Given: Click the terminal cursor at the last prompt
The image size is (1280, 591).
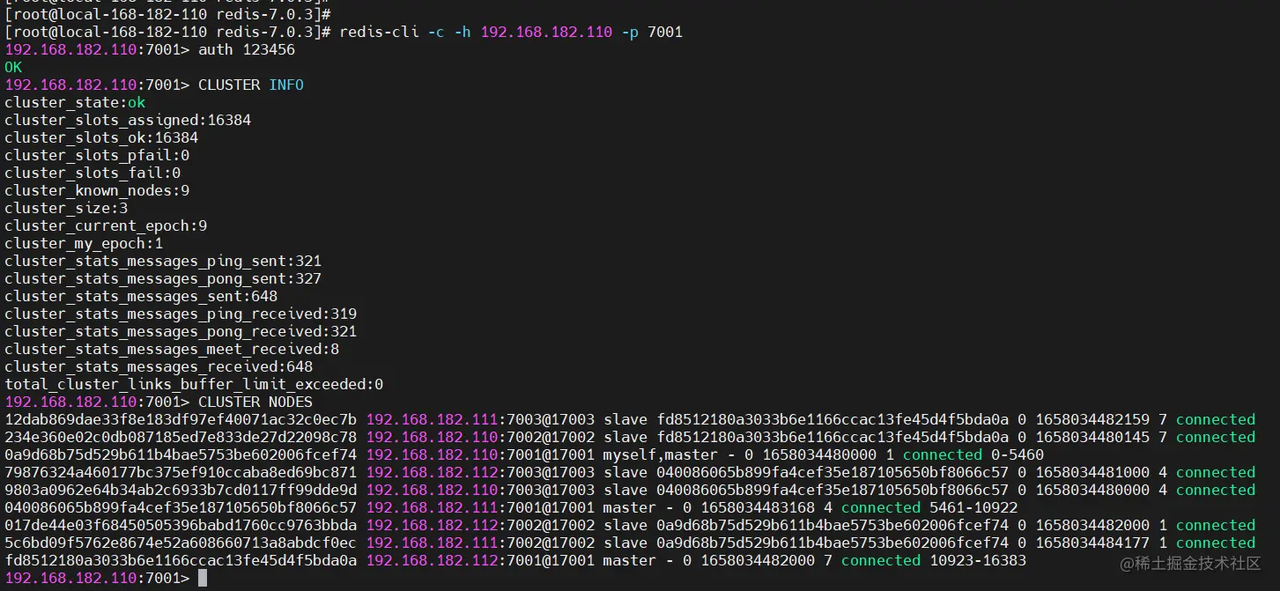Looking at the screenshot, I should click(x=203, y=579).
